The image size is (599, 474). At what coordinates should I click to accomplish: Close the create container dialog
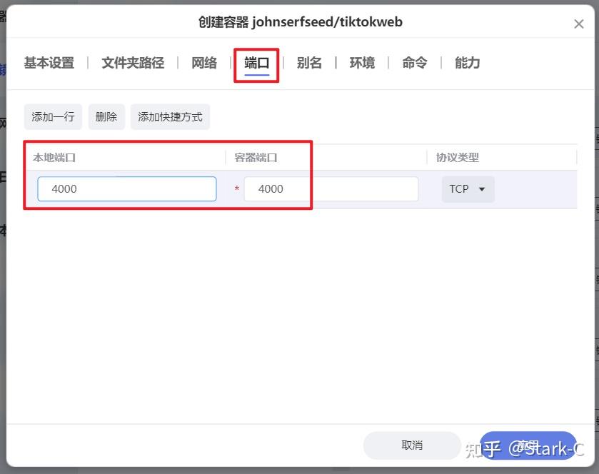[x=579, y=24]
